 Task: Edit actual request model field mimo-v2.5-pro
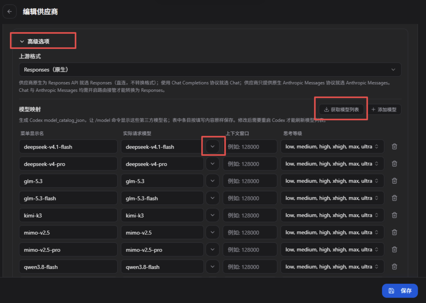click(x=162, y=250)
